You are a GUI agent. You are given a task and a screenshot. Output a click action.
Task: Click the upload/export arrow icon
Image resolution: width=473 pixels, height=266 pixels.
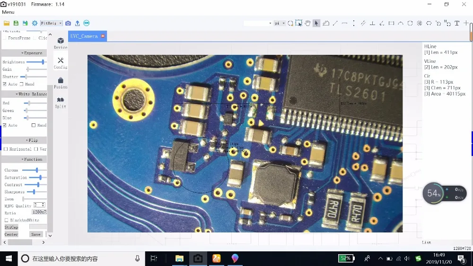coord(77,23)
